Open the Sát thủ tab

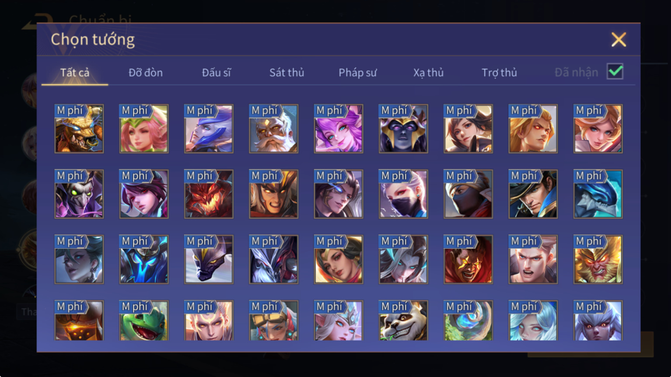[287, 73]
